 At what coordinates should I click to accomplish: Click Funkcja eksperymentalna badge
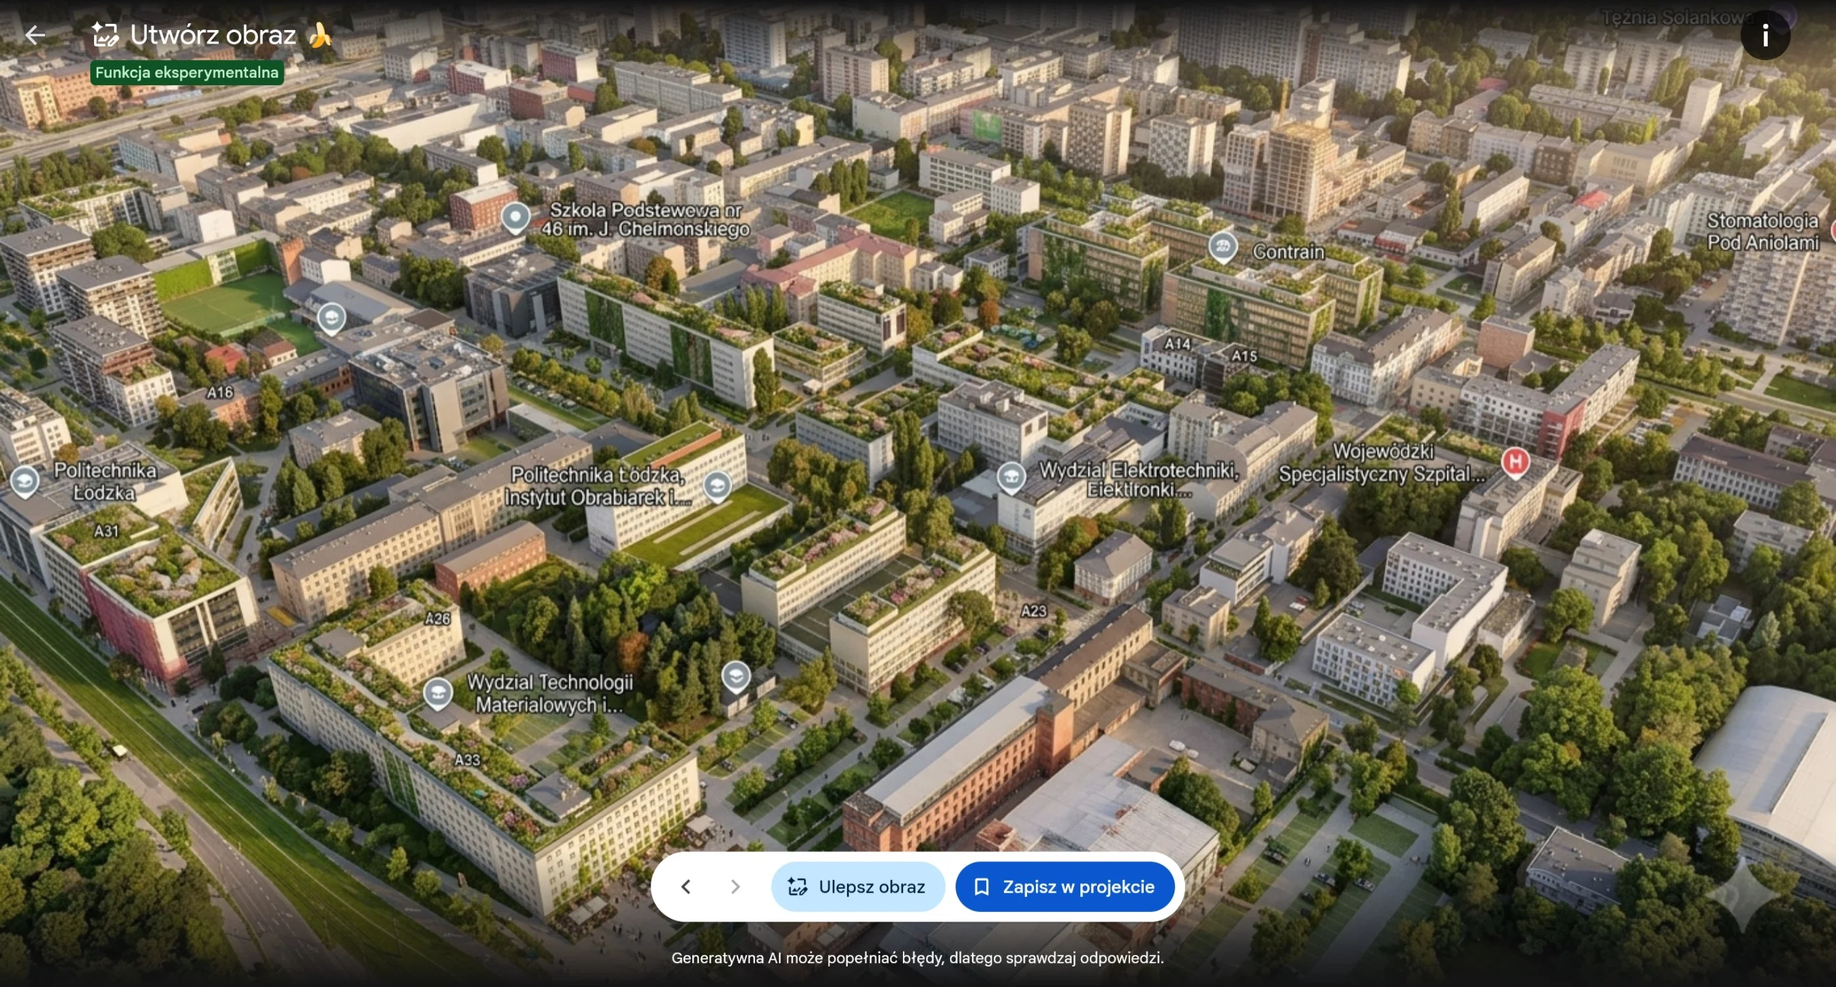click(187, 73)
